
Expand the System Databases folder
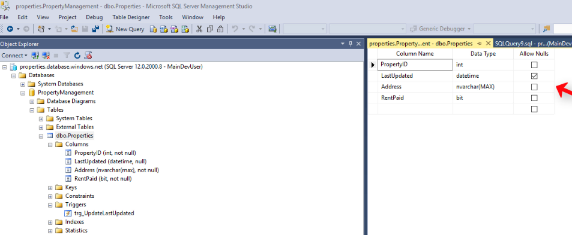point(23,84)
